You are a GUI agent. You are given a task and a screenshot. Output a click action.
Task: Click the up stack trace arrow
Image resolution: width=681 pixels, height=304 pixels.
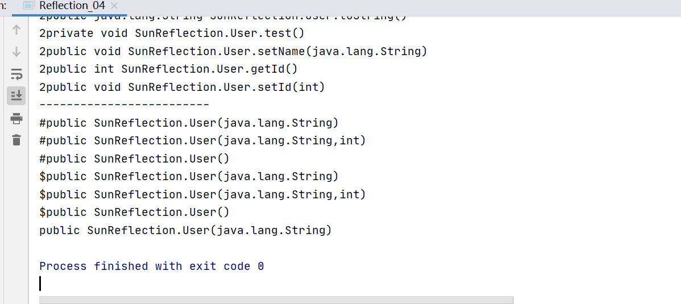coord(16,30)
